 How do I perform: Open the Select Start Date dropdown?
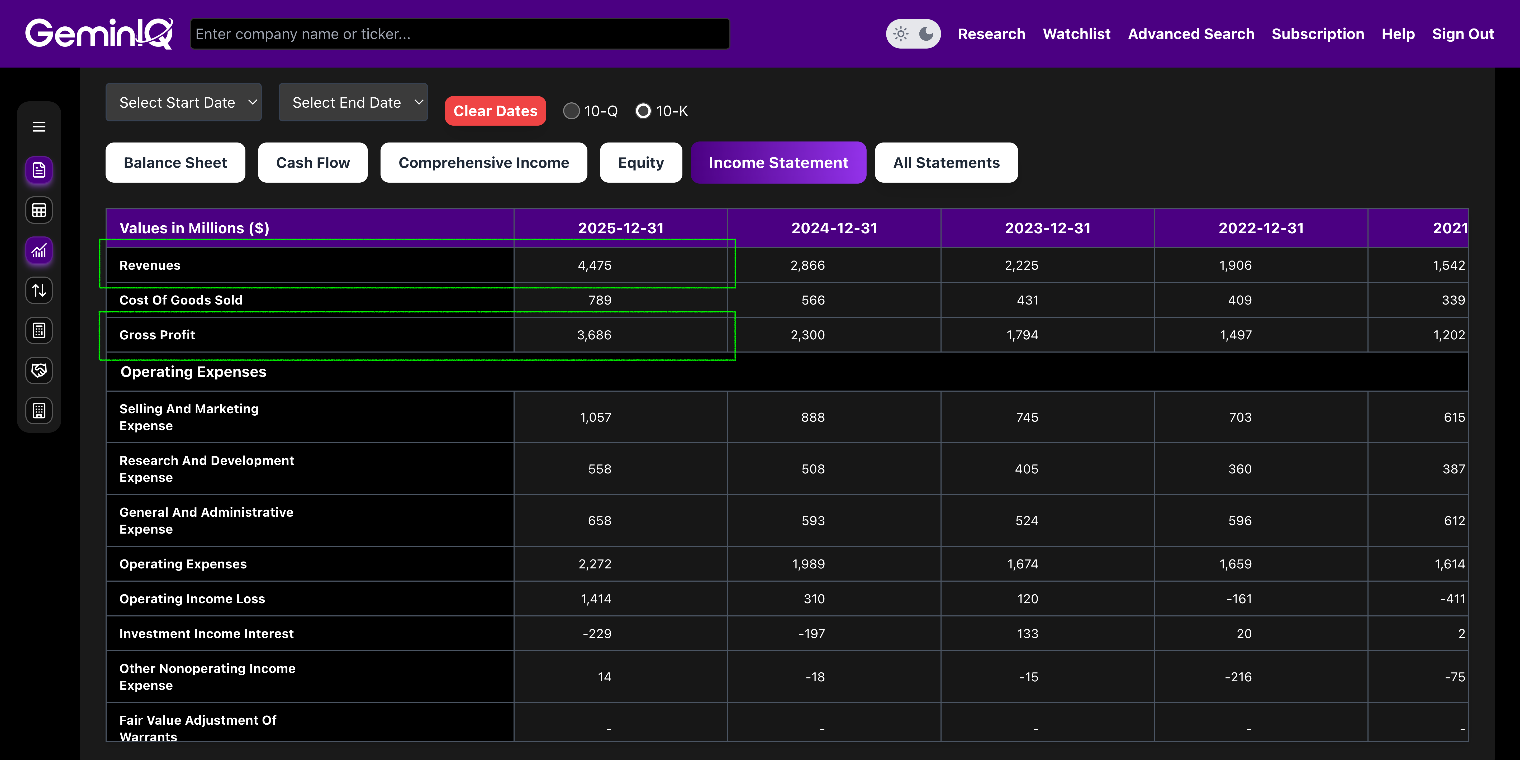point(183,103)
